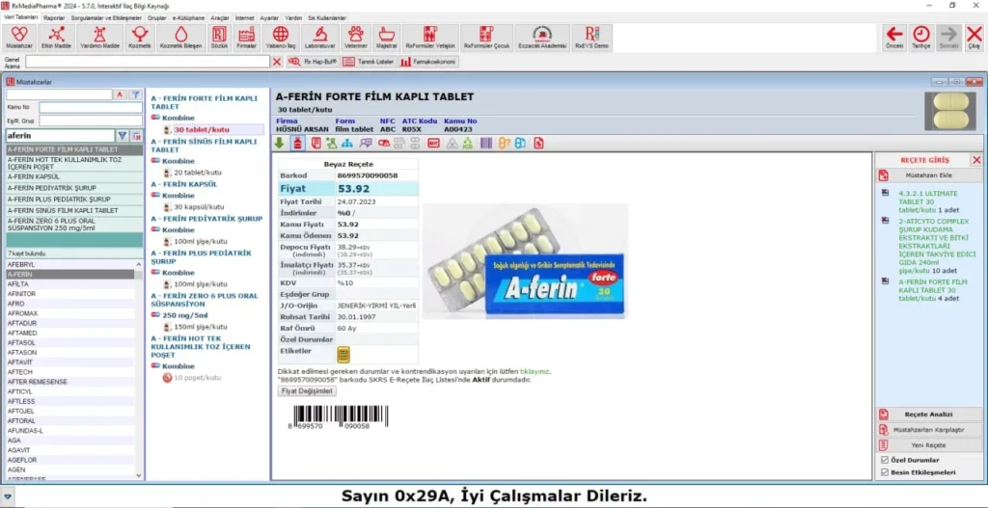Screen dimensions: 988x508
Task: Click the Müstahzarı Ekle button
Action: point(928,175)
